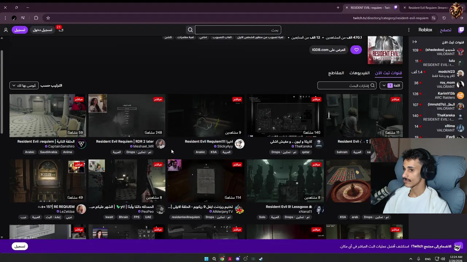Click the Log In (تسجيل دخول) button
This screenshot has height=262, width=467.
(42, 30)
